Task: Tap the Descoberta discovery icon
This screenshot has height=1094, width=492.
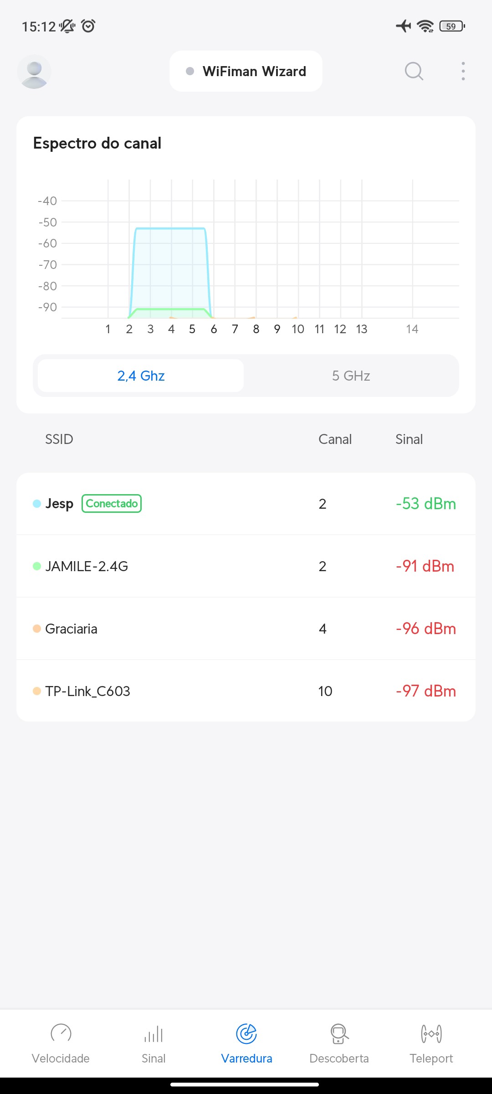Action: point(339,1033)
